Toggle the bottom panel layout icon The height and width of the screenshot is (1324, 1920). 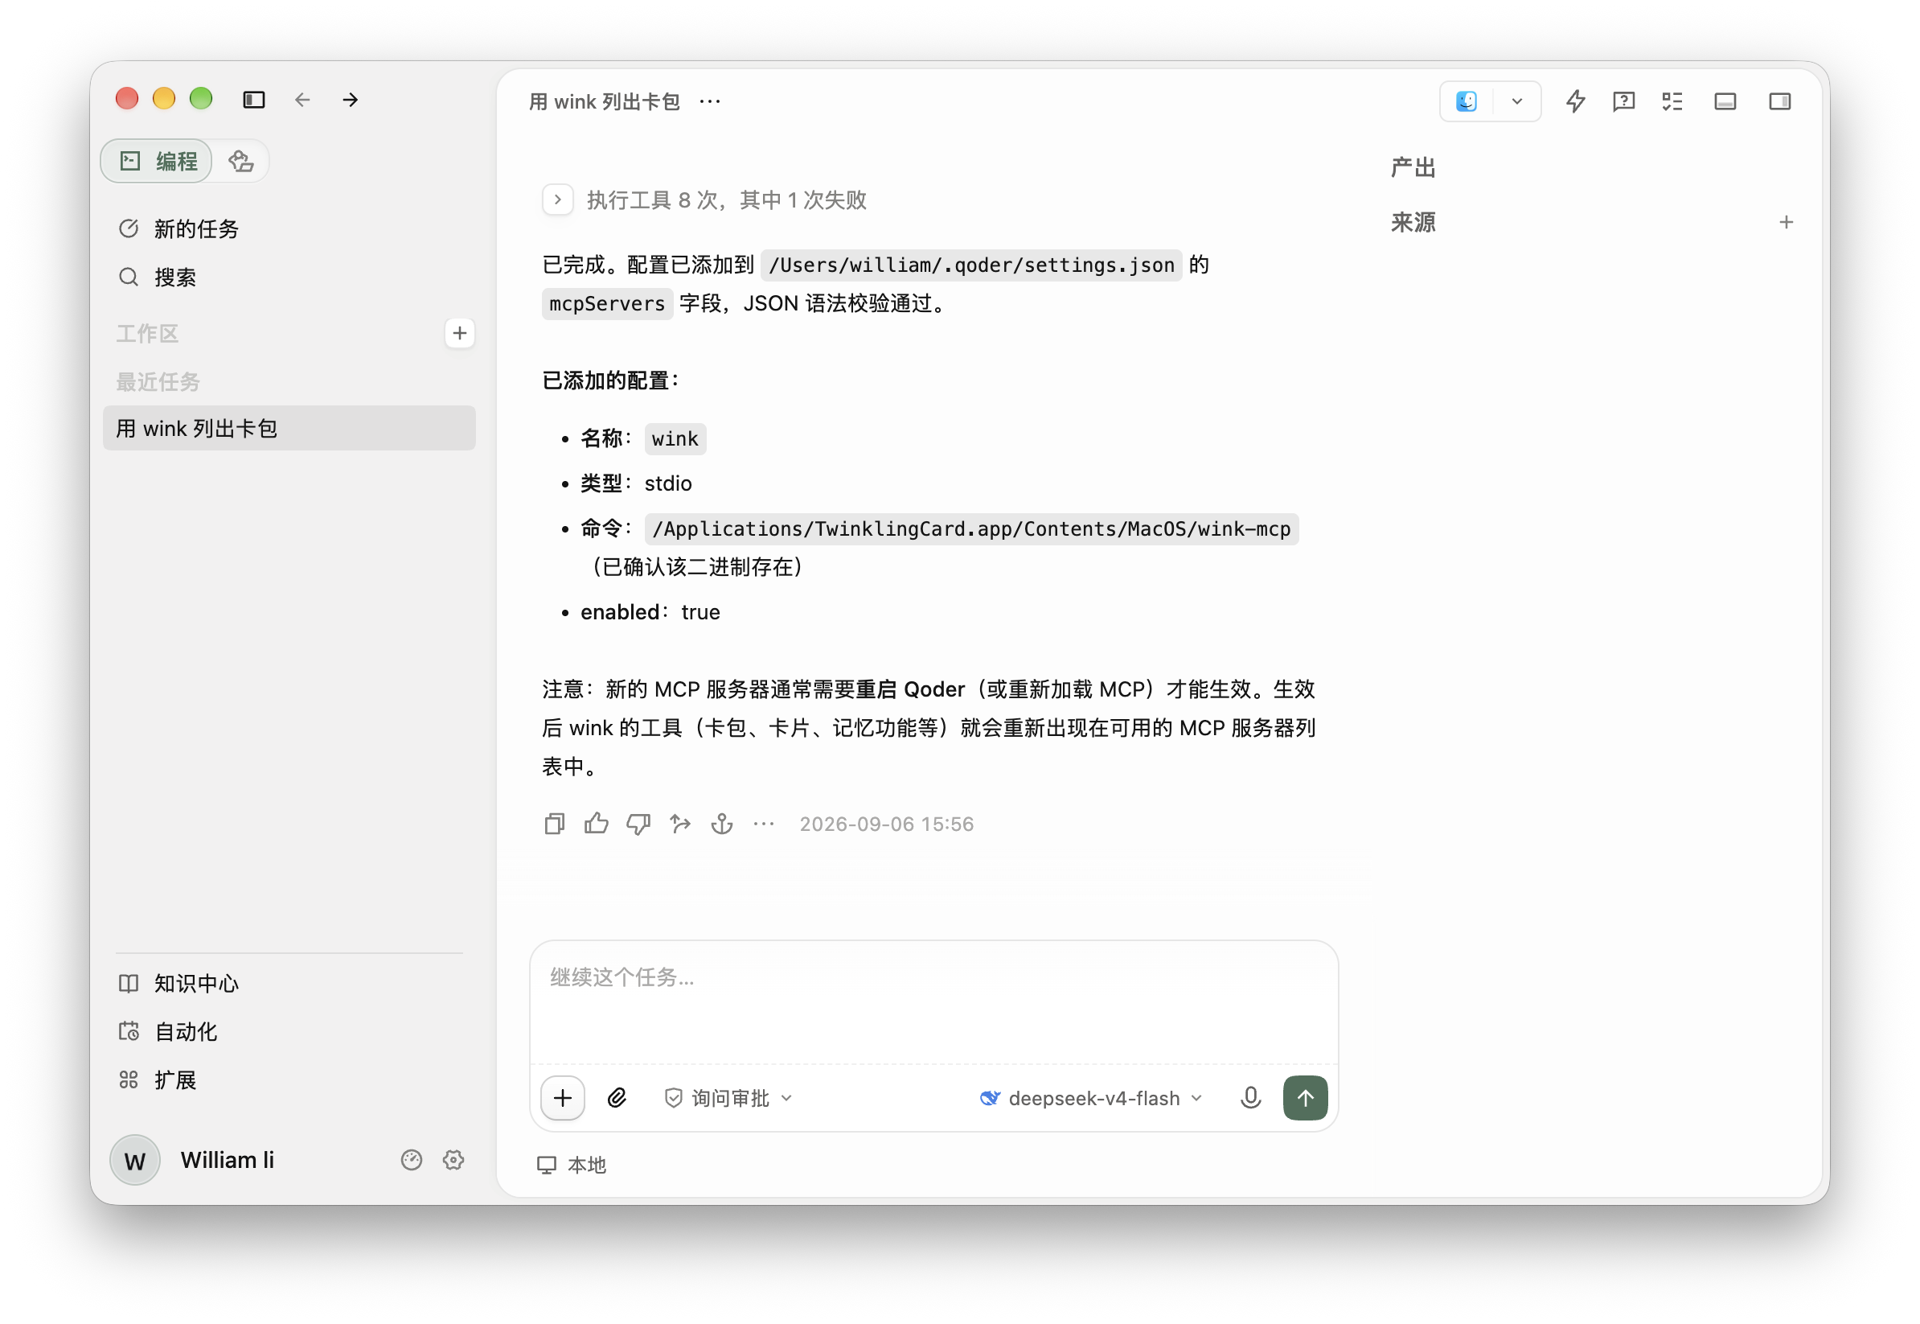(x=1726, y=101)
